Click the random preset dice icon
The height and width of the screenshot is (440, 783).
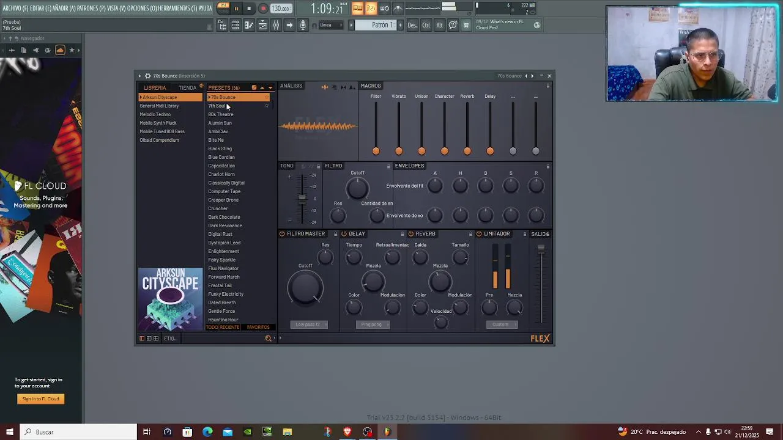(x=254, y=87)
